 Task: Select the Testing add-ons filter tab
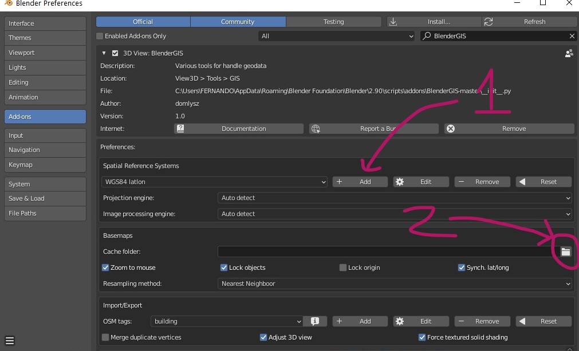click(333, 22)
